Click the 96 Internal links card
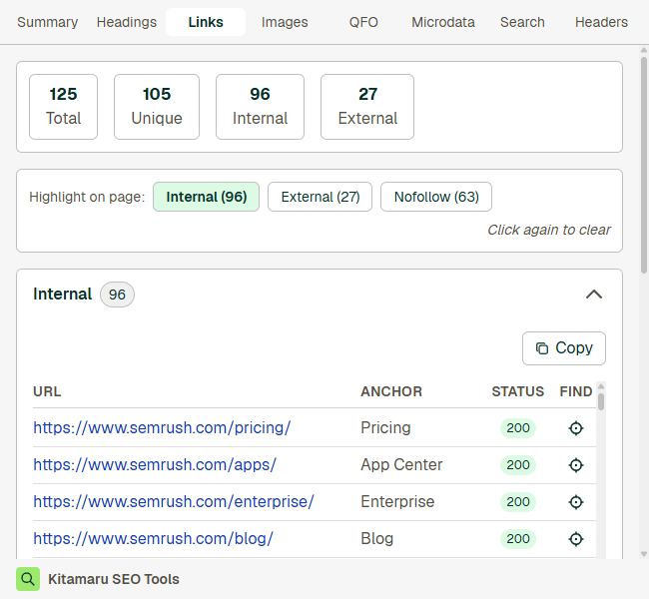 coord(260,107)
